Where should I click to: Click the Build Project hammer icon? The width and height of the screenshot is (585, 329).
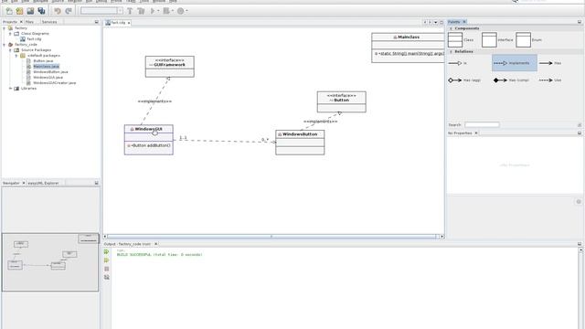(130, 11)
